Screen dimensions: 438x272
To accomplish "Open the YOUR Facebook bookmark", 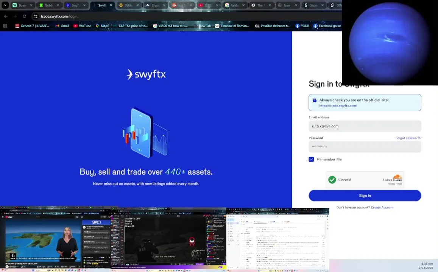I will coord(302,26).
